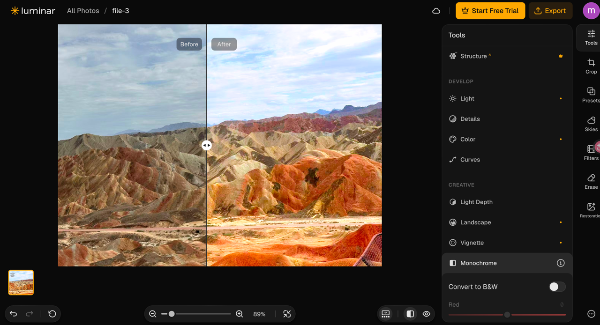This screenshot has height=325, width=600.
Task: Click the 89% zoom percentage
Action: [x=259, y=314]
